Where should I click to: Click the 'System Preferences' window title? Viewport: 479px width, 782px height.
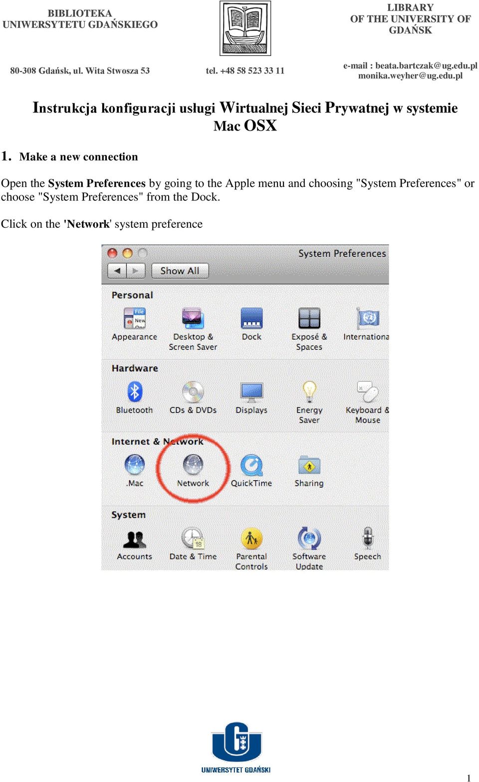(342, 253)
